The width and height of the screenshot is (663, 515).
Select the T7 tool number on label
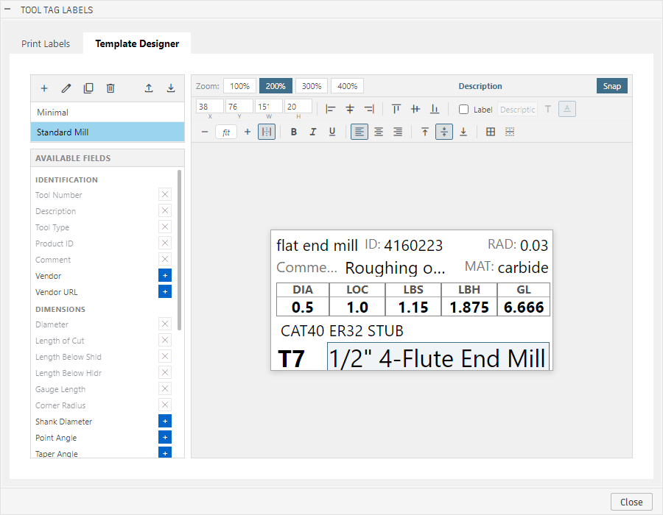click(291, 359)
